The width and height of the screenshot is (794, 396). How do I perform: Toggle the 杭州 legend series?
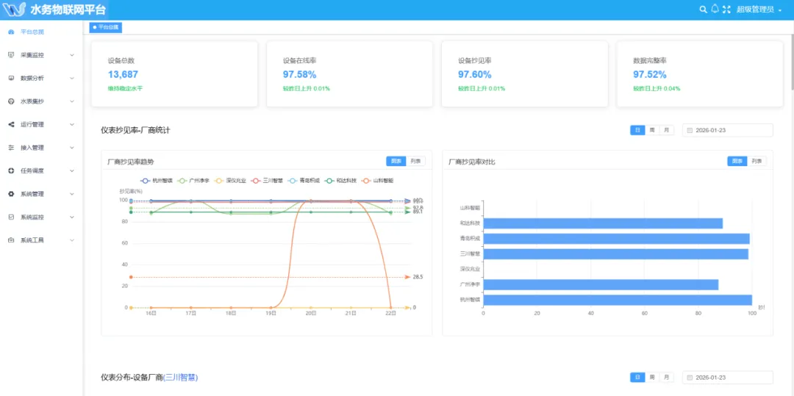(157, 181)
